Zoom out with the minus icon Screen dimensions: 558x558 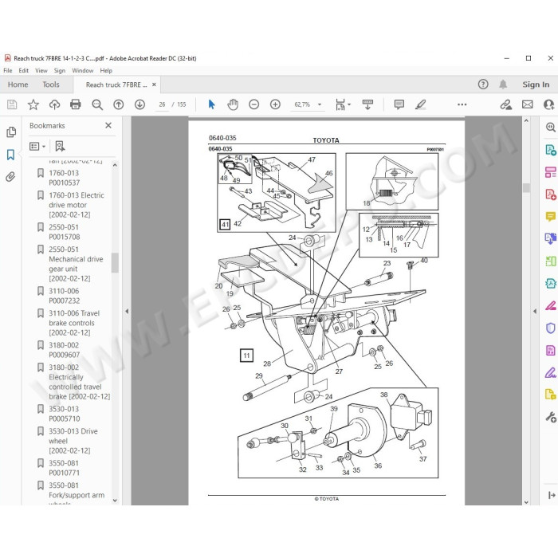click(x=253, y=104)
